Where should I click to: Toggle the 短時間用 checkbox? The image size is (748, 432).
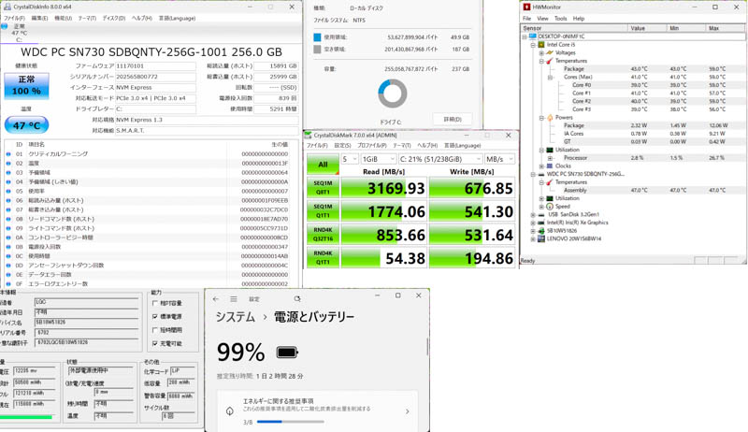pyautogui.click(x=154, y=330)
